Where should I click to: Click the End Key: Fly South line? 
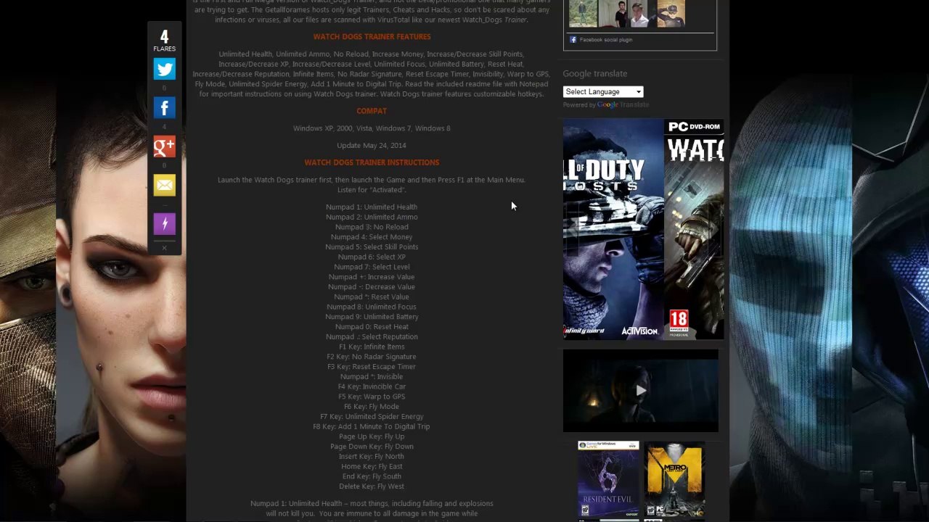pyautogui.click(x=372, y=477)
